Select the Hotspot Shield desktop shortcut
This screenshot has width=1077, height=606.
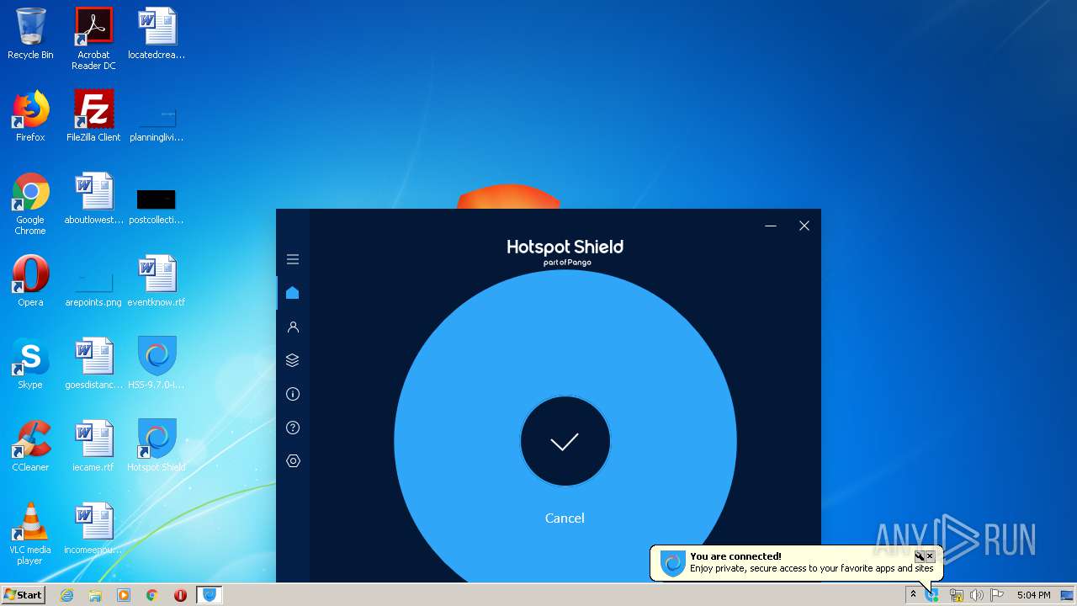click(157, 446)
